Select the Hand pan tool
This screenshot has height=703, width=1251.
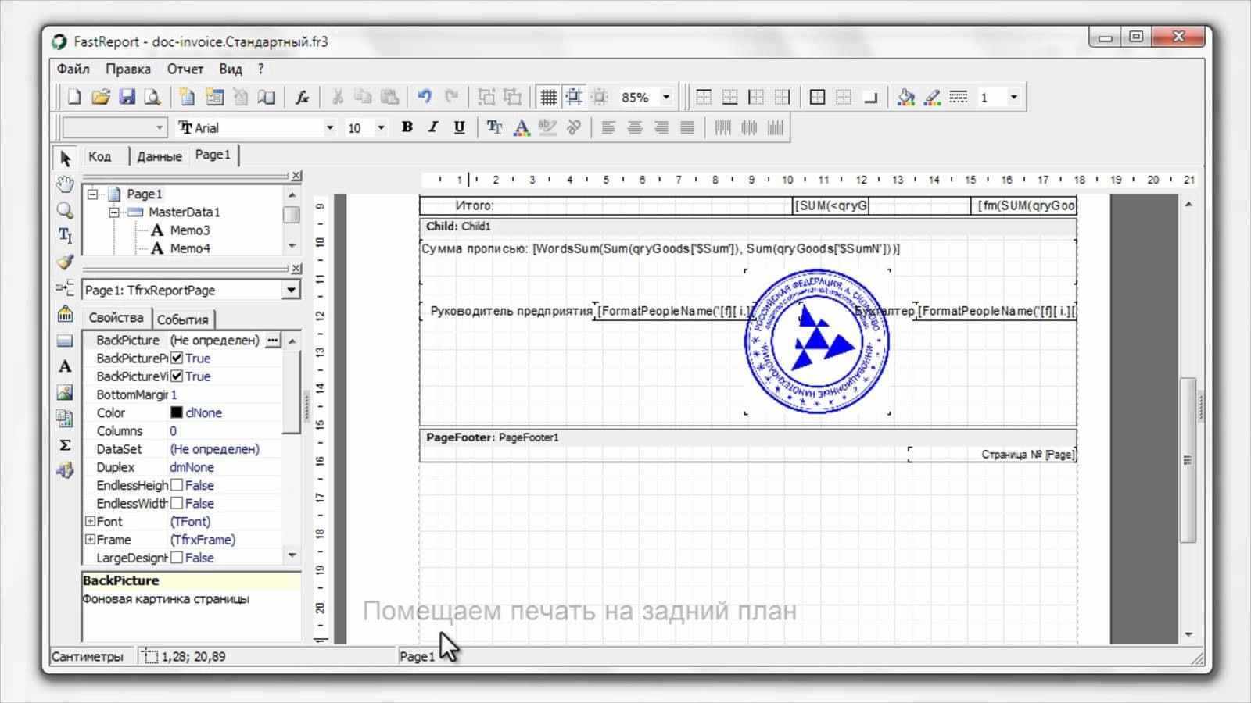66,184
